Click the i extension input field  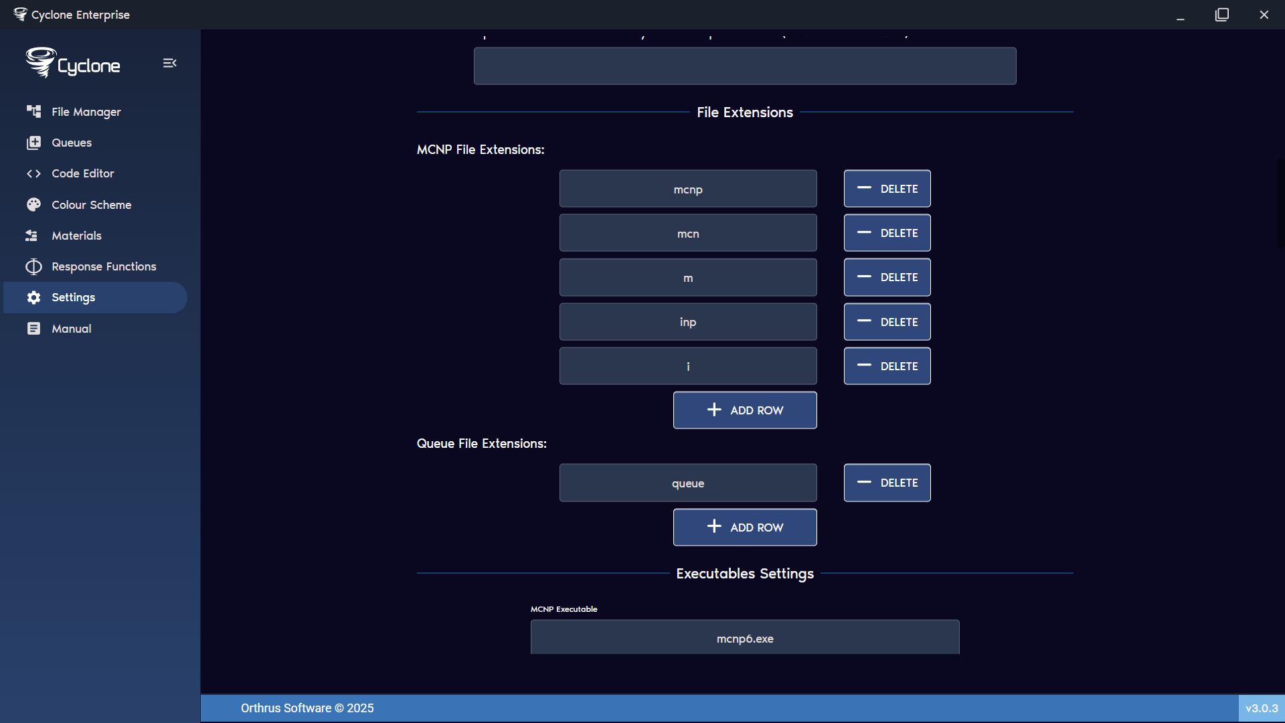(687, 366)
